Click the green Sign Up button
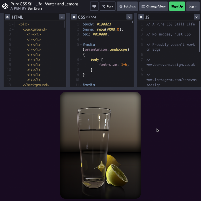The width and height of the screenshot is (201, 201). pyautogui.click(x=177, y=6)
